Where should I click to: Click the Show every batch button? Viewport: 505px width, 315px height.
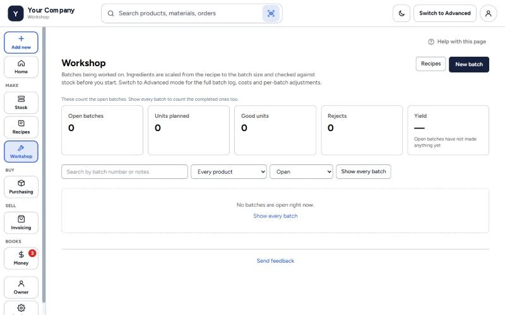point(364,171)
